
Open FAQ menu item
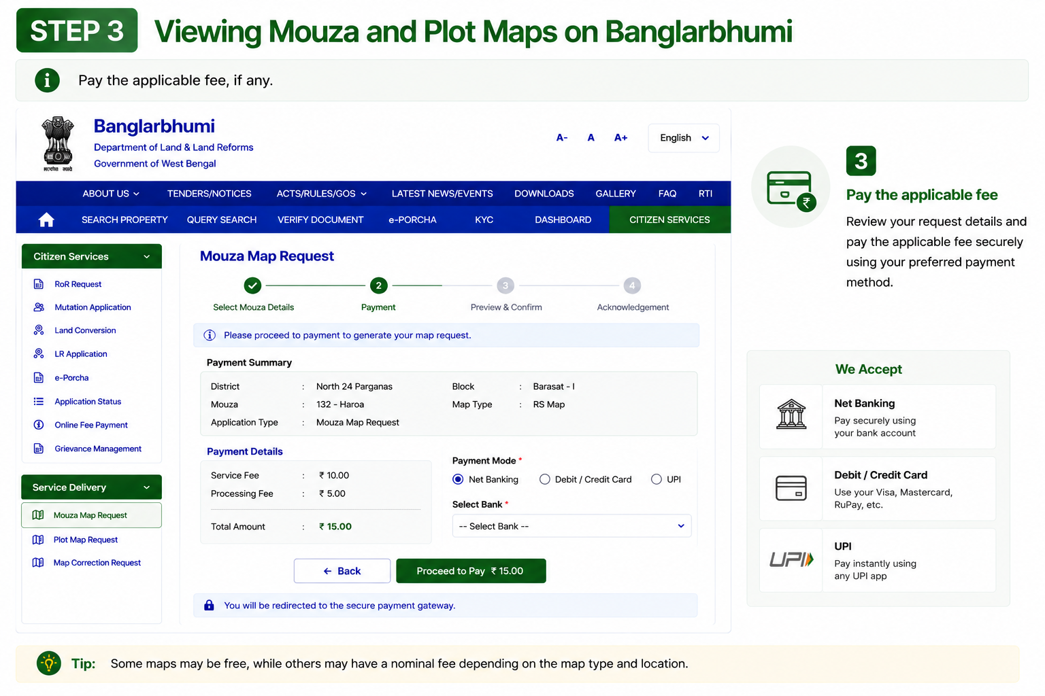point(667,194)
